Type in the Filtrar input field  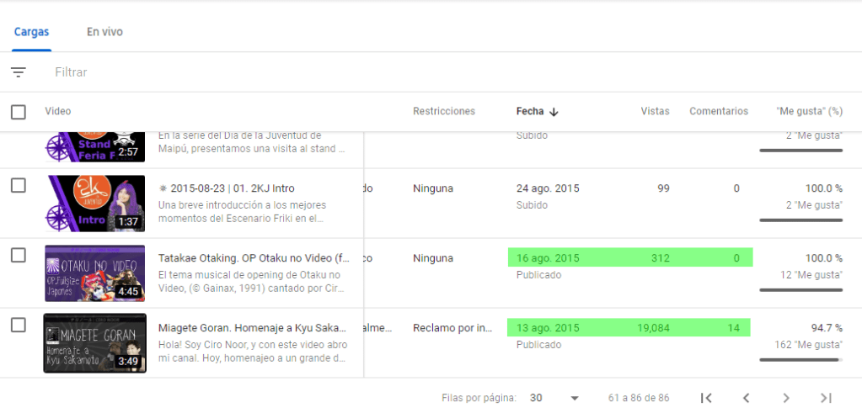pos(253,72)
